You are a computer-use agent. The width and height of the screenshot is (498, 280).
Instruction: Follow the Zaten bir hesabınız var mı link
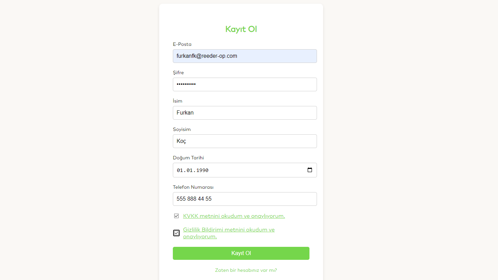click(246, 270)
